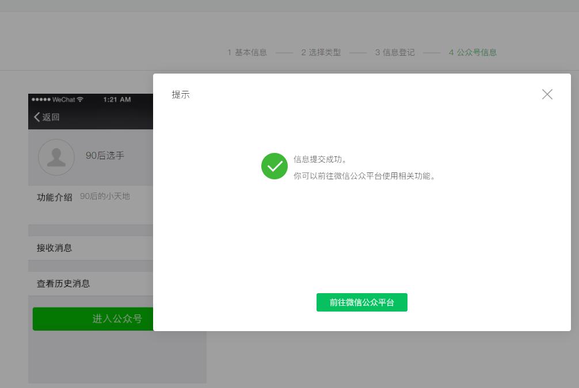Click the 前往微信公众平台 button
579x388 pixels.
click(362, 302)
